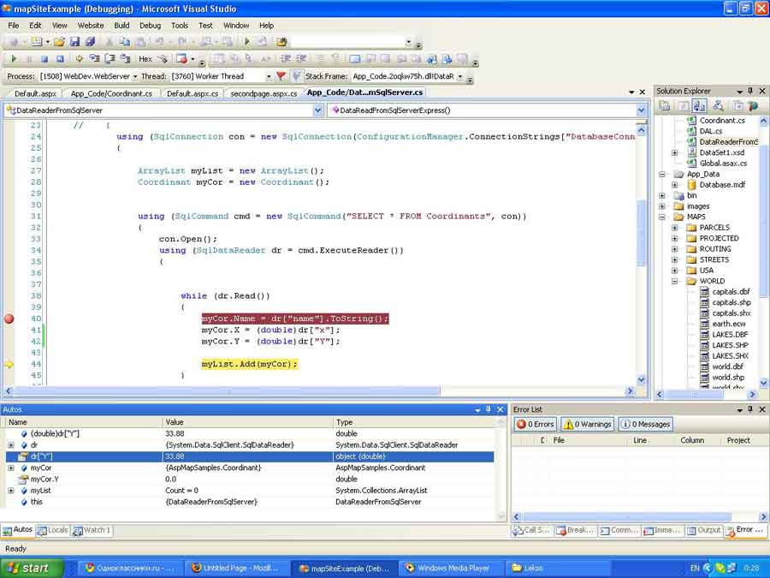Viewport: 770px width, 578px height.
Task: Toggle the 0 Warnings filter button
Action: 587,424
